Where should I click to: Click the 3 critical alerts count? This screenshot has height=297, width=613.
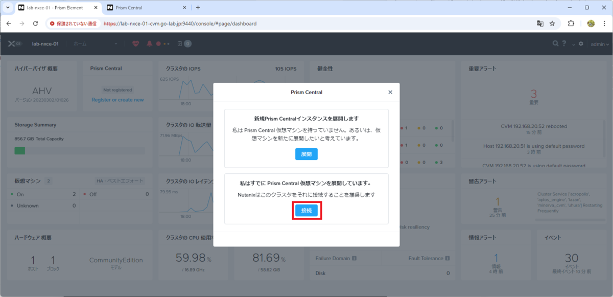(534, 94)
